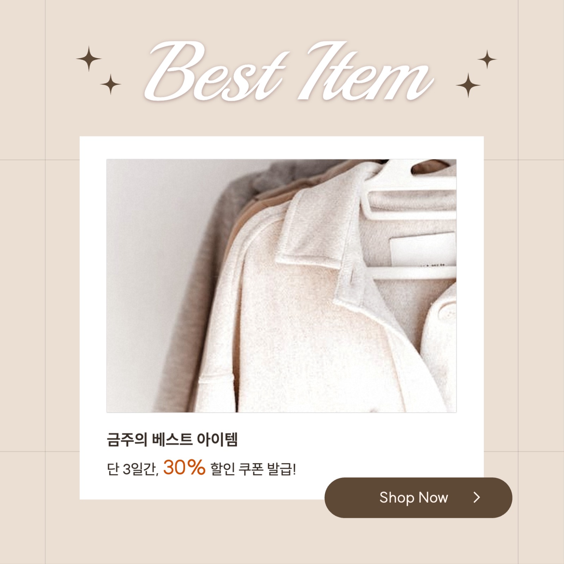Image resolution: width=564 pixels, height=564 pixels.
Task: Click the Shop Now label text
Action: (414, 498)
